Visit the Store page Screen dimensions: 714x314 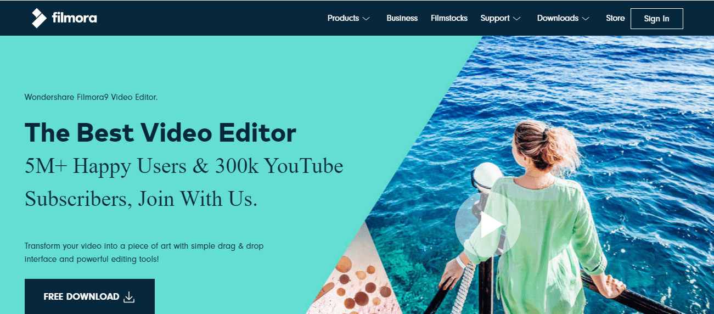615,18
